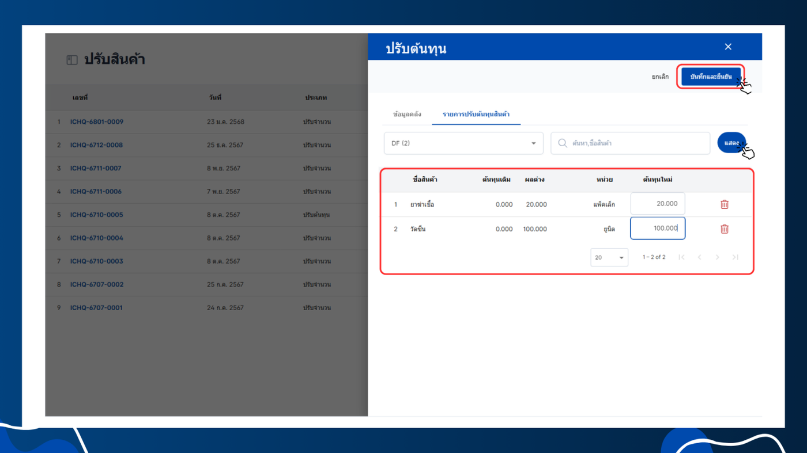Screen dimensions: 807x453
Task: Toggle the sidebar icon beside ปรับสินค้า
Action: click(x=72, y=60)
